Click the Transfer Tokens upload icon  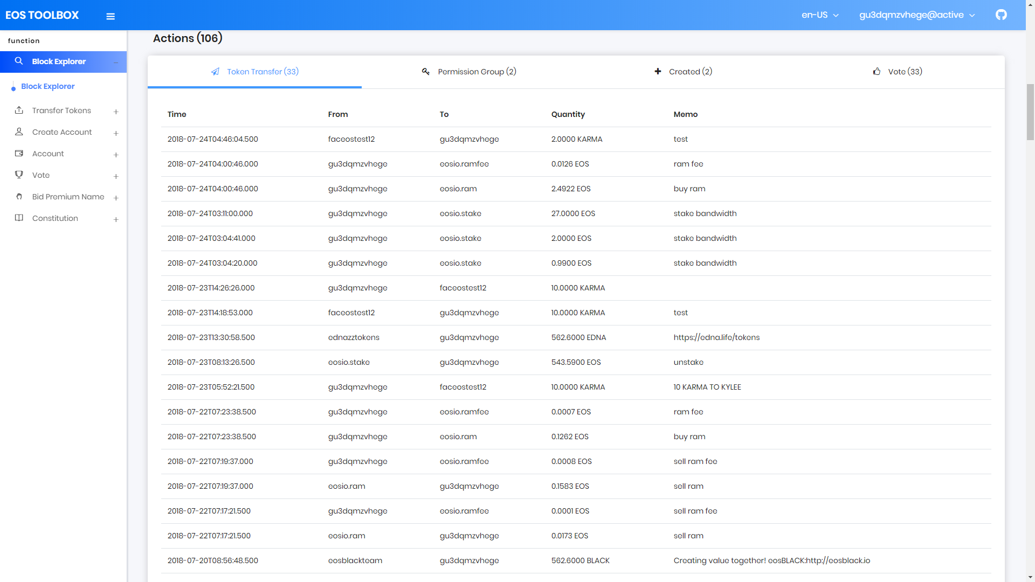(19, 110)
